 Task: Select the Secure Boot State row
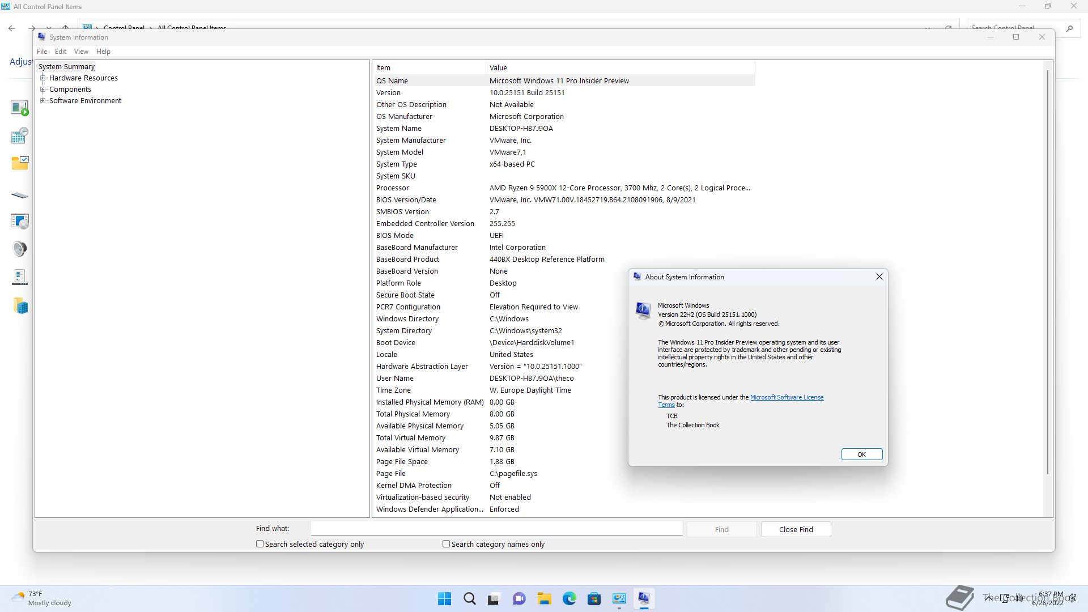564,295
